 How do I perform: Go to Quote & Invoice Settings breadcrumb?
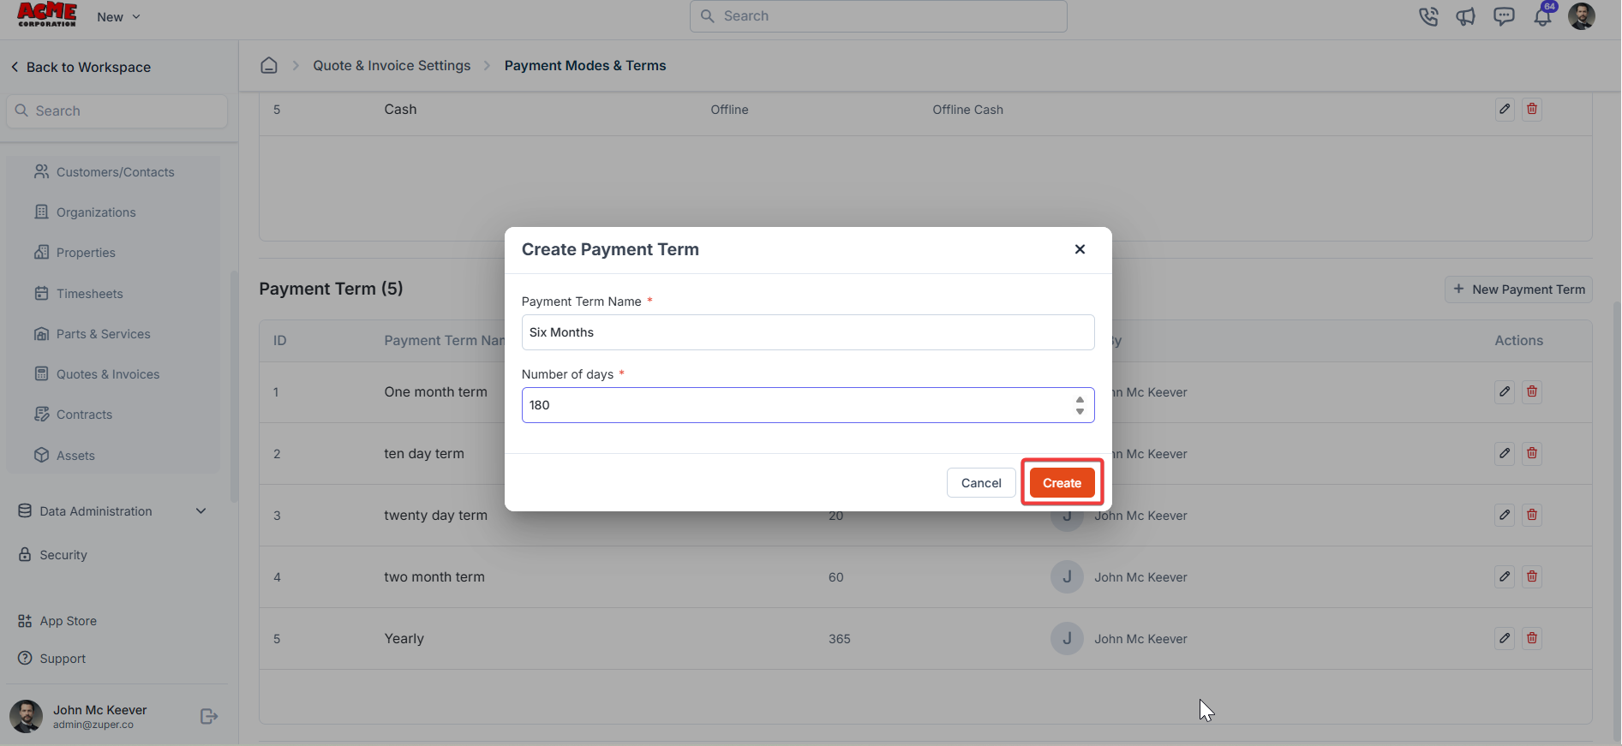point(392,65)
